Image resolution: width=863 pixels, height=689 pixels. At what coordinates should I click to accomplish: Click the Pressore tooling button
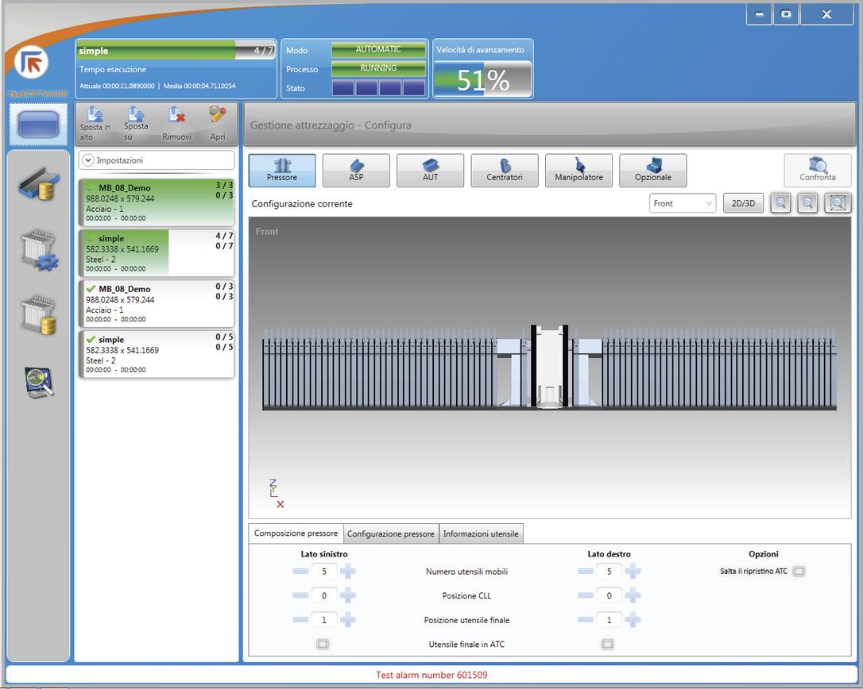[x=282, y=170]
